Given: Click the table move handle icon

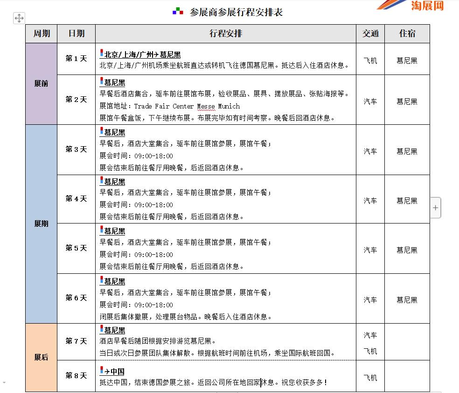Looking at the screenshot, I should pos(19,18).
